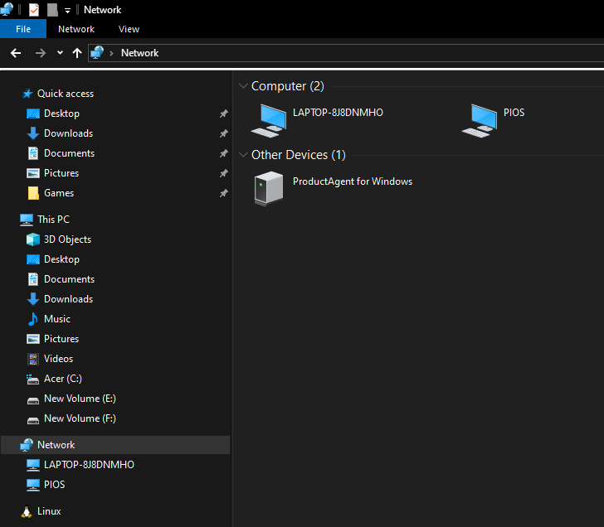Open the File menu tab
604x527 pixels.
pyautogui.click(x=23, y=29)
